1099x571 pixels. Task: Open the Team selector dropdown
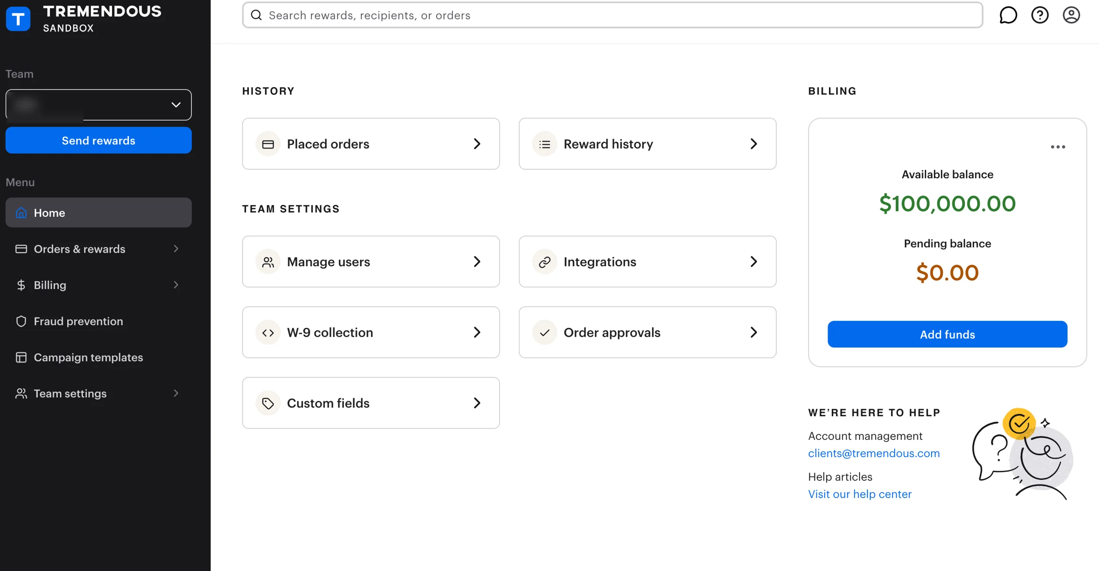(98, 104)
